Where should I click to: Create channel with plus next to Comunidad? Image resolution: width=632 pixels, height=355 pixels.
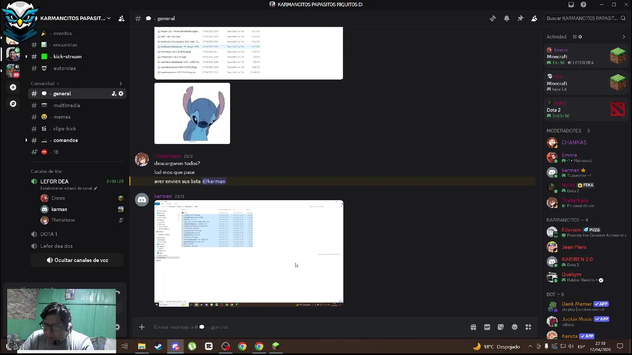121,83
